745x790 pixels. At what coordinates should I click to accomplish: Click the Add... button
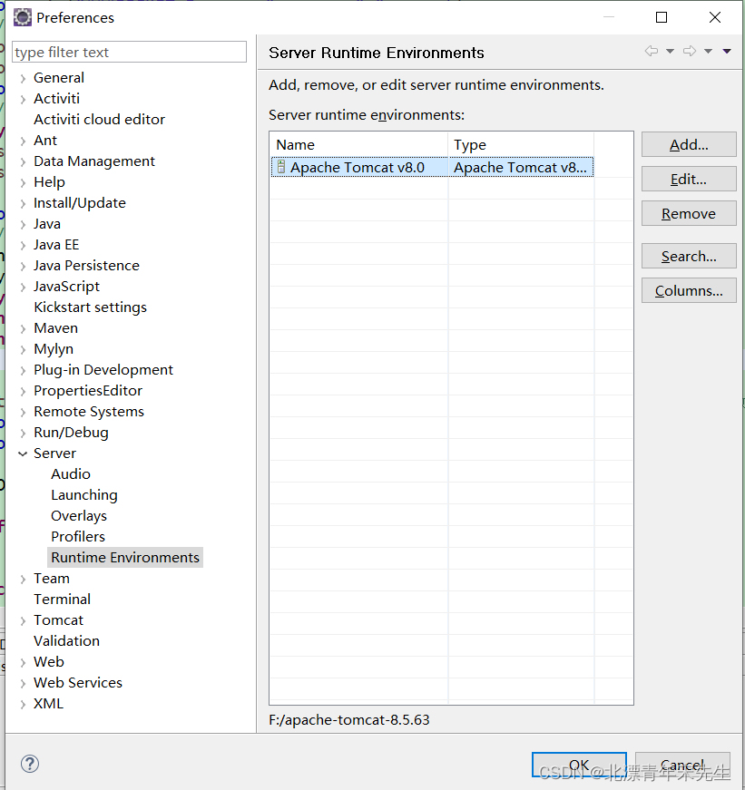pos(688,144)
